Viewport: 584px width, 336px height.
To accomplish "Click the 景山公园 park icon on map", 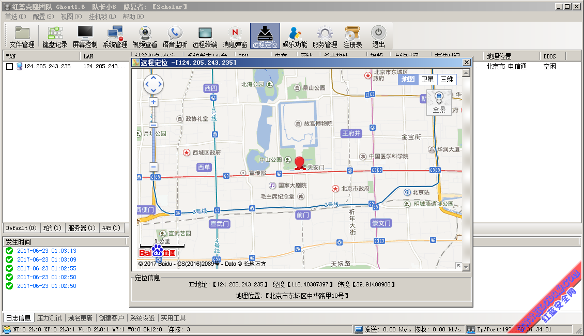I will [297, 88].
